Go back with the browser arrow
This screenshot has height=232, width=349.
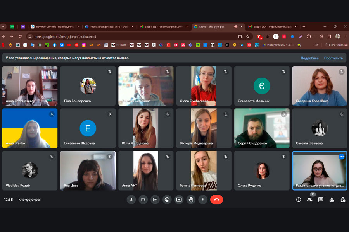tap(4, 36)
